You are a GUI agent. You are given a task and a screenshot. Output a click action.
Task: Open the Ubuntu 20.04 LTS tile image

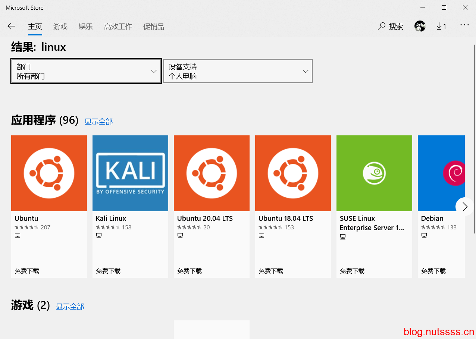(212, 173)
